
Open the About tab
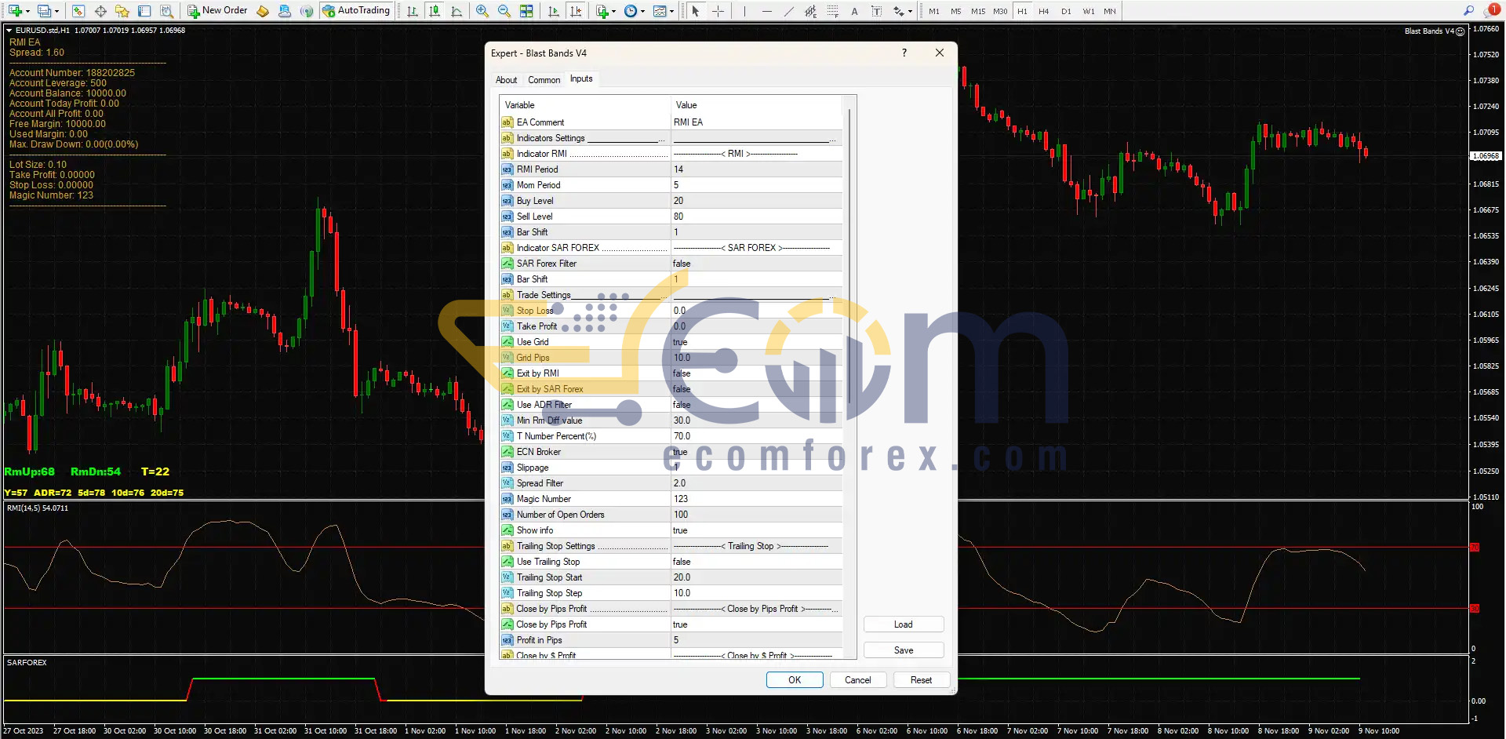pos(506,80)
